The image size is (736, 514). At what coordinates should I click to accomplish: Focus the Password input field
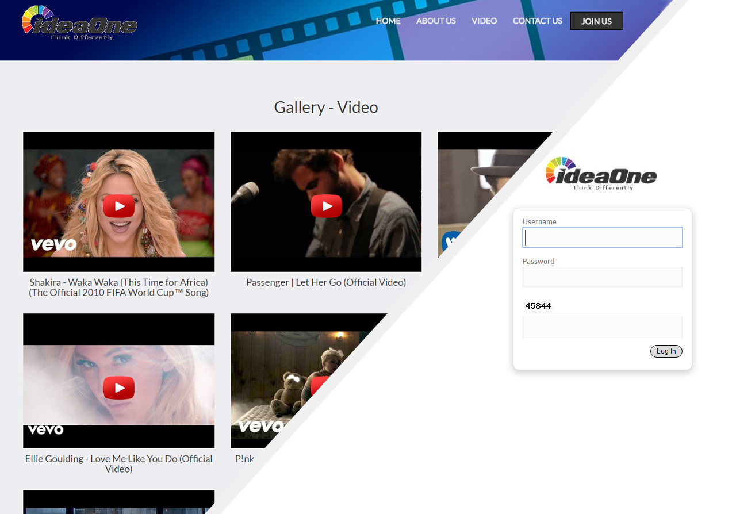pos(603,277)
